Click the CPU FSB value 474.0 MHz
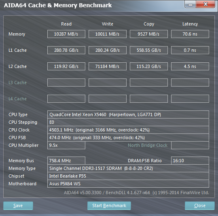This screenshot has width=218, height=216. click(x=128, y=138)
